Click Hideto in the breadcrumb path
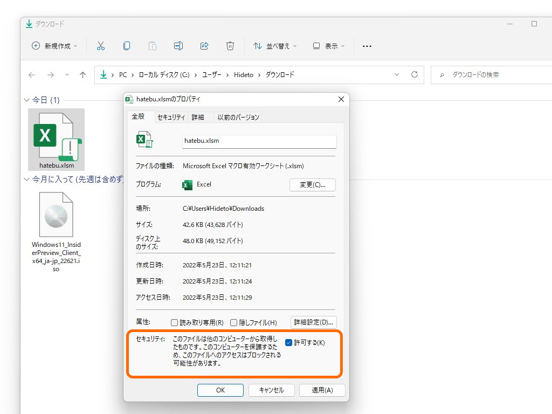 (x=244, y=74)
